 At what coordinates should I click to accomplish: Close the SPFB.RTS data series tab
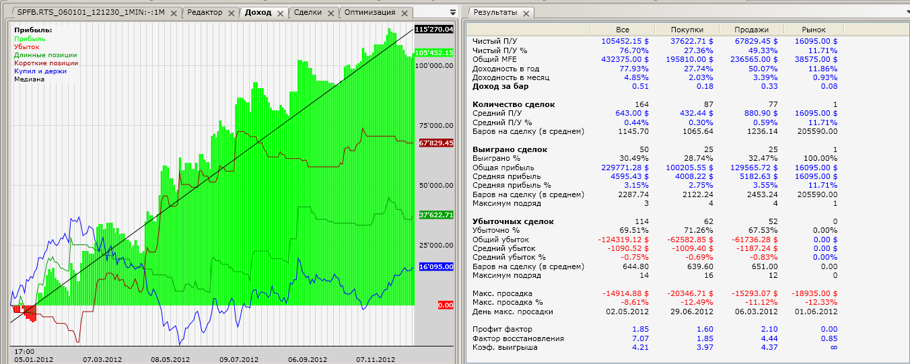coord(174,13)
